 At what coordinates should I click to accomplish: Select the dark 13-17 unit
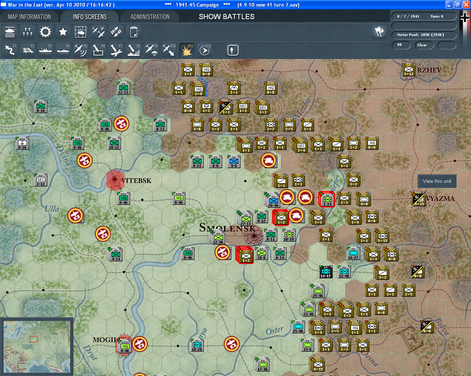326,272
